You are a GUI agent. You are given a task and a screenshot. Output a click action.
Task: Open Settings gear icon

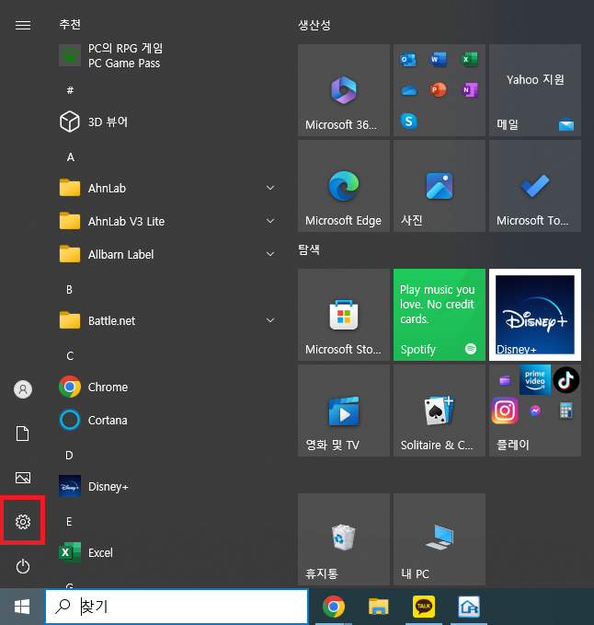click(x=23, y=521)
